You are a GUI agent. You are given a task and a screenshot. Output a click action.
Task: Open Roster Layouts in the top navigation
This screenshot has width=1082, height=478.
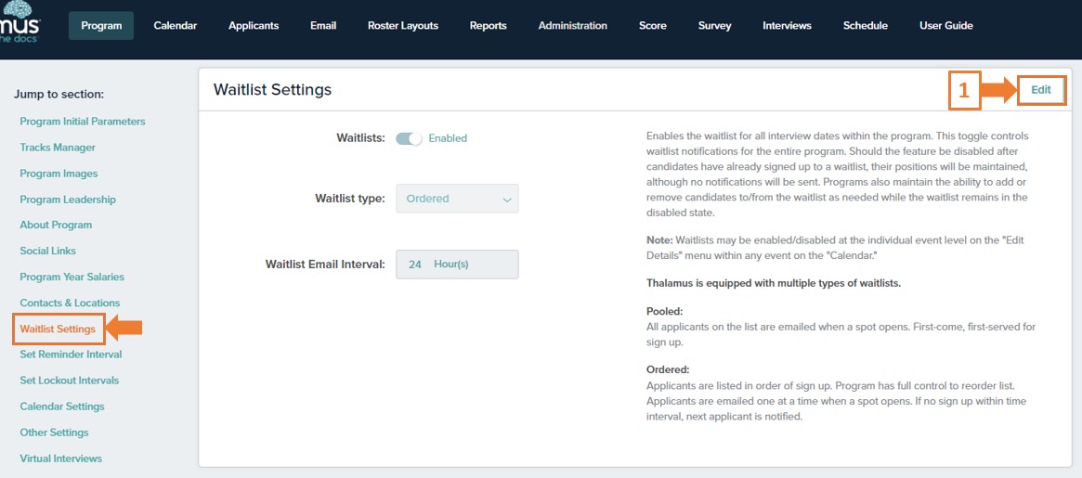(x=403, y=25)
